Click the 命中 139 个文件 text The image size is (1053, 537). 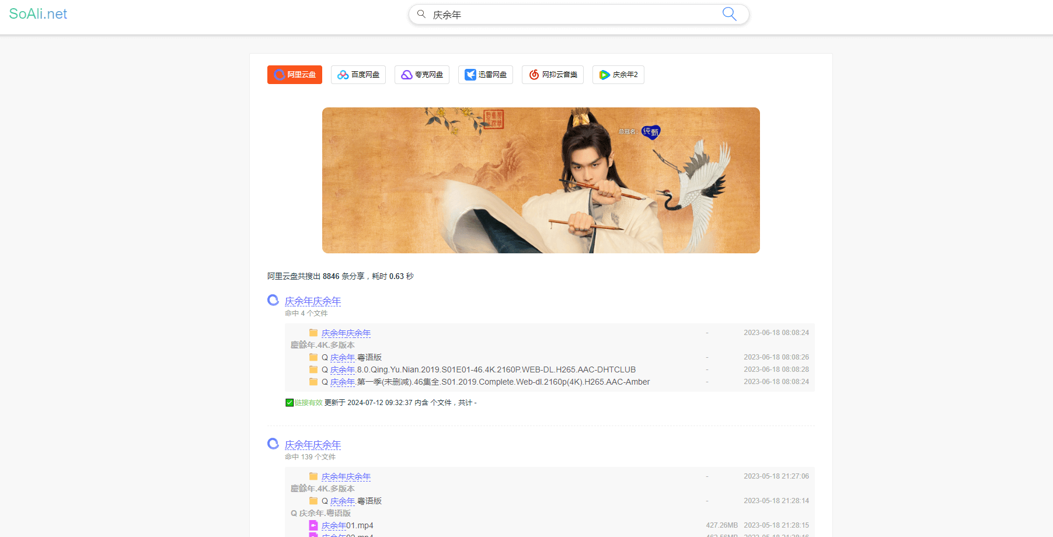pos(310,457)
